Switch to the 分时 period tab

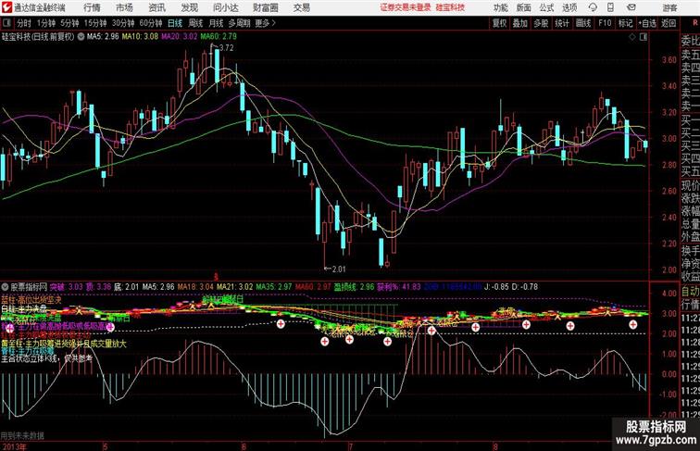(x=24, y=23)
